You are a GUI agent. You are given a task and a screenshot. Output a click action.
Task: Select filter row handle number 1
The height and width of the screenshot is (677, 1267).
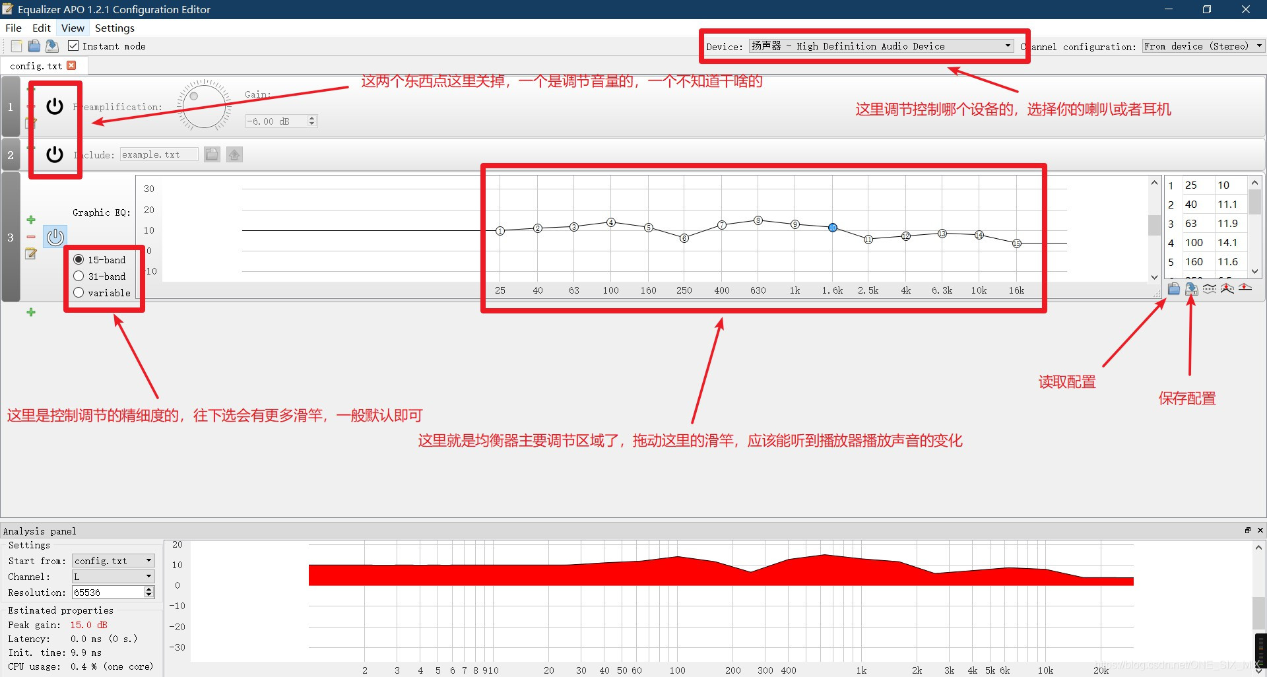coord(11,107)
